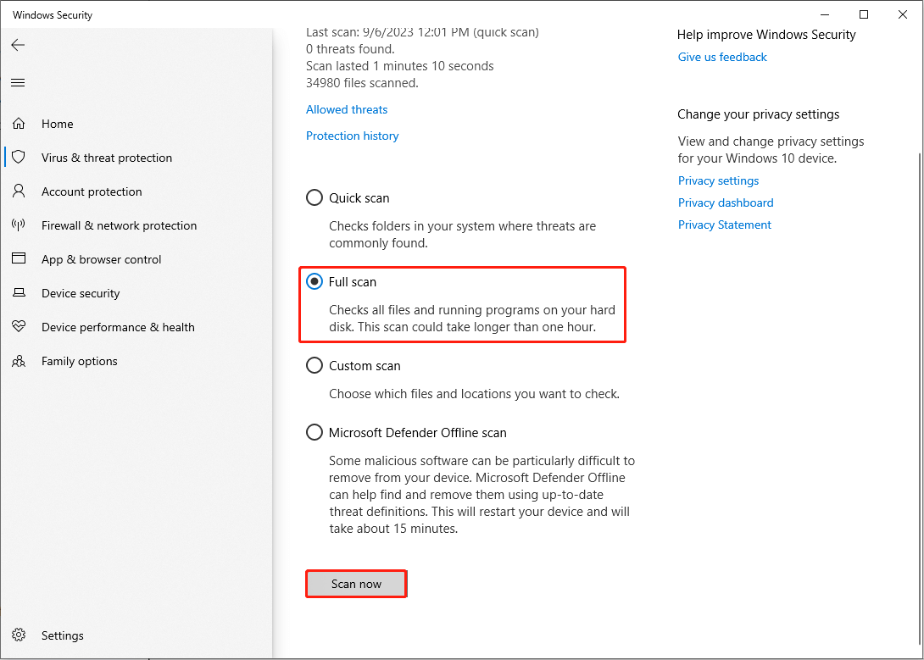
Task: Open the Device performance & health page
Action: click(19, 327)
